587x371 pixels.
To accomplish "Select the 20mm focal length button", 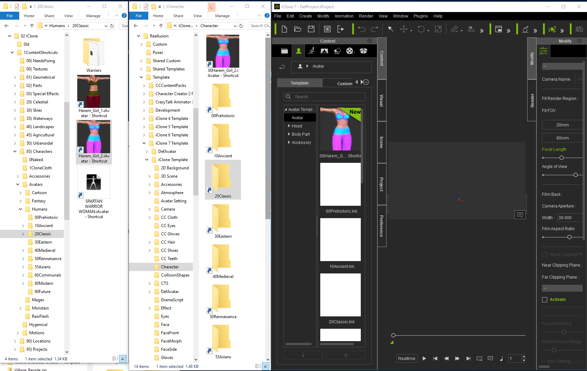I will point(562,125).
